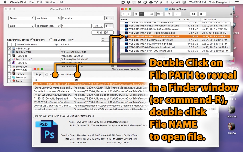Check the Nelaham240 volume
This screenshot has width=243, height=152.
click(9, 52)
